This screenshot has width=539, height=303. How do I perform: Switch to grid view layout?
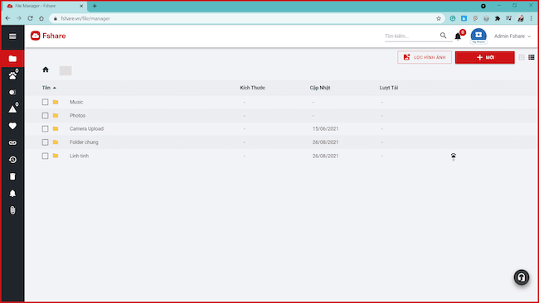(x=522, y=57)
